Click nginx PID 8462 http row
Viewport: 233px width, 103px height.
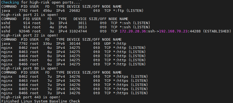click(73, 48)
